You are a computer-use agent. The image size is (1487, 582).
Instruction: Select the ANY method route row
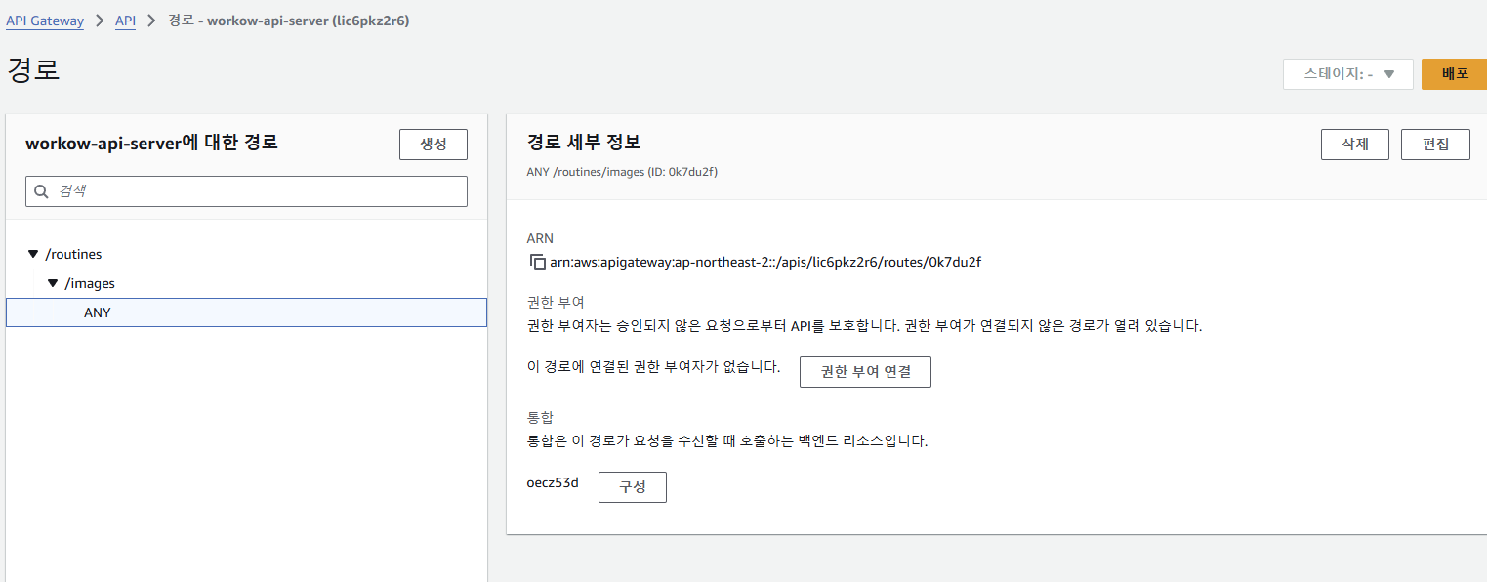click(246, 312)
